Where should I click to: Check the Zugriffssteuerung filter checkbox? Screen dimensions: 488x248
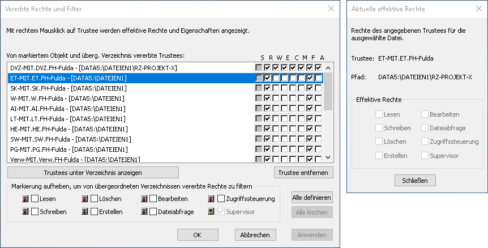pos(221,199)
